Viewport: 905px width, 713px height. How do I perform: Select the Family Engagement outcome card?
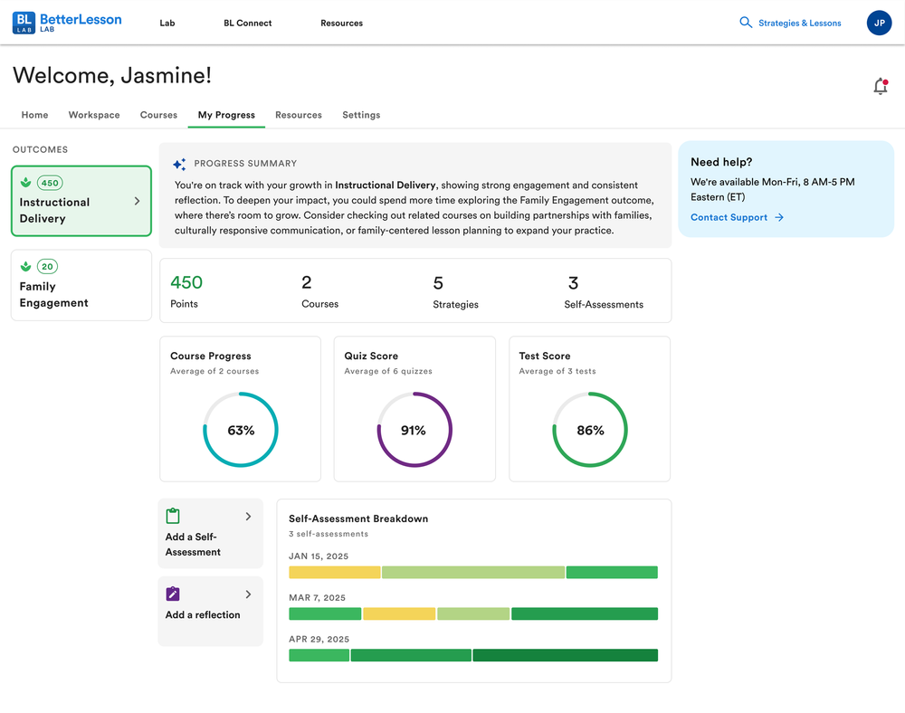[81, 285]
